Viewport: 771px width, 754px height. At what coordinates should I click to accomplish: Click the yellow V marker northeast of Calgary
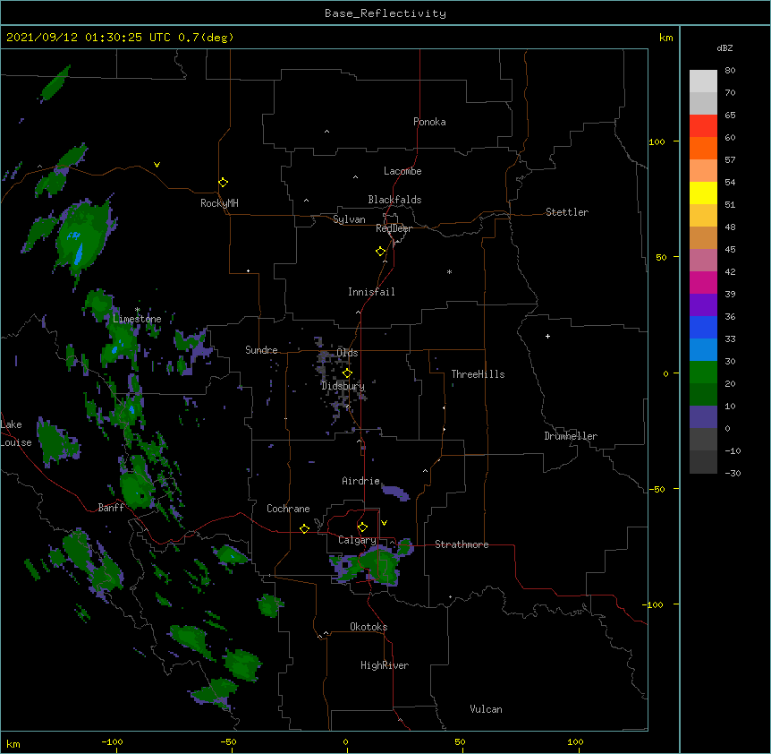[x=384, y=523]
